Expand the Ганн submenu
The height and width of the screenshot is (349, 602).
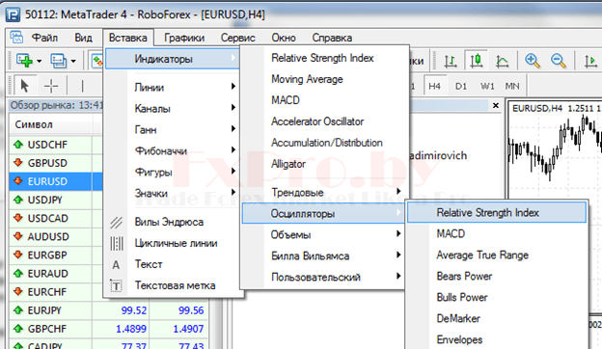(233, 128)
